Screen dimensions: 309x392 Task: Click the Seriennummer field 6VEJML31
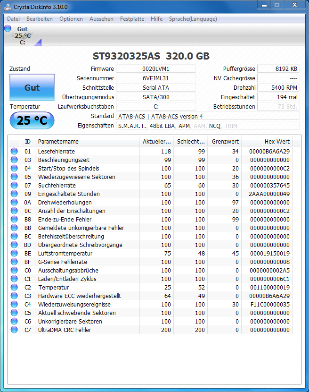[155, 78]
